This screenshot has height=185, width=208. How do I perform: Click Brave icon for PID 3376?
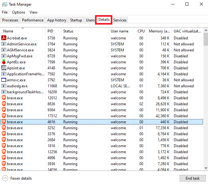[4, 134]
